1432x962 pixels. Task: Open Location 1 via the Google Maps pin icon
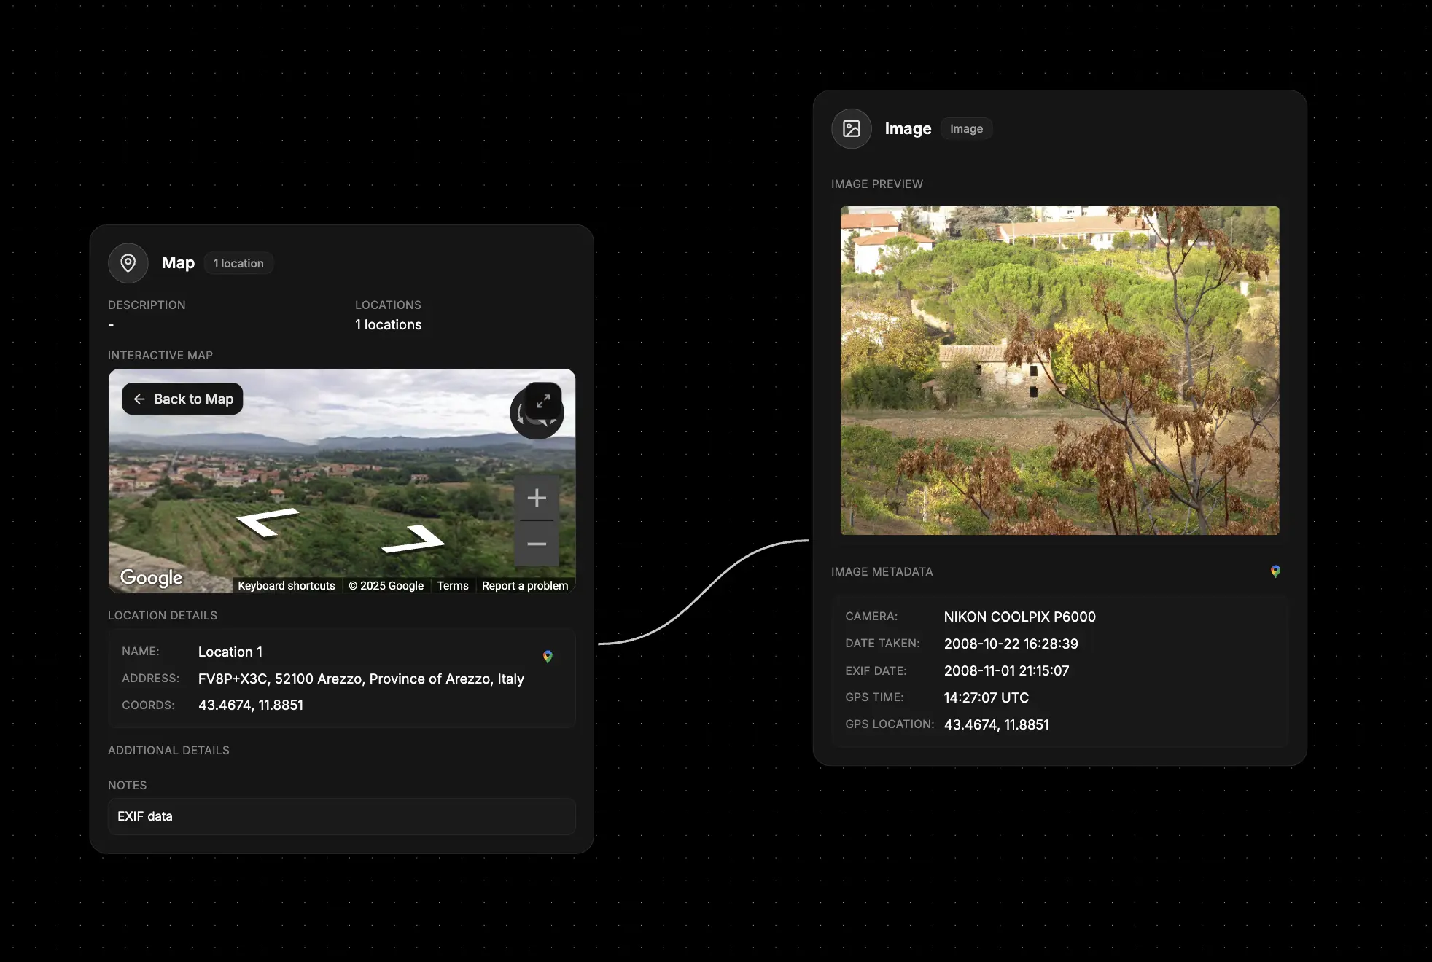coord(548,656)
